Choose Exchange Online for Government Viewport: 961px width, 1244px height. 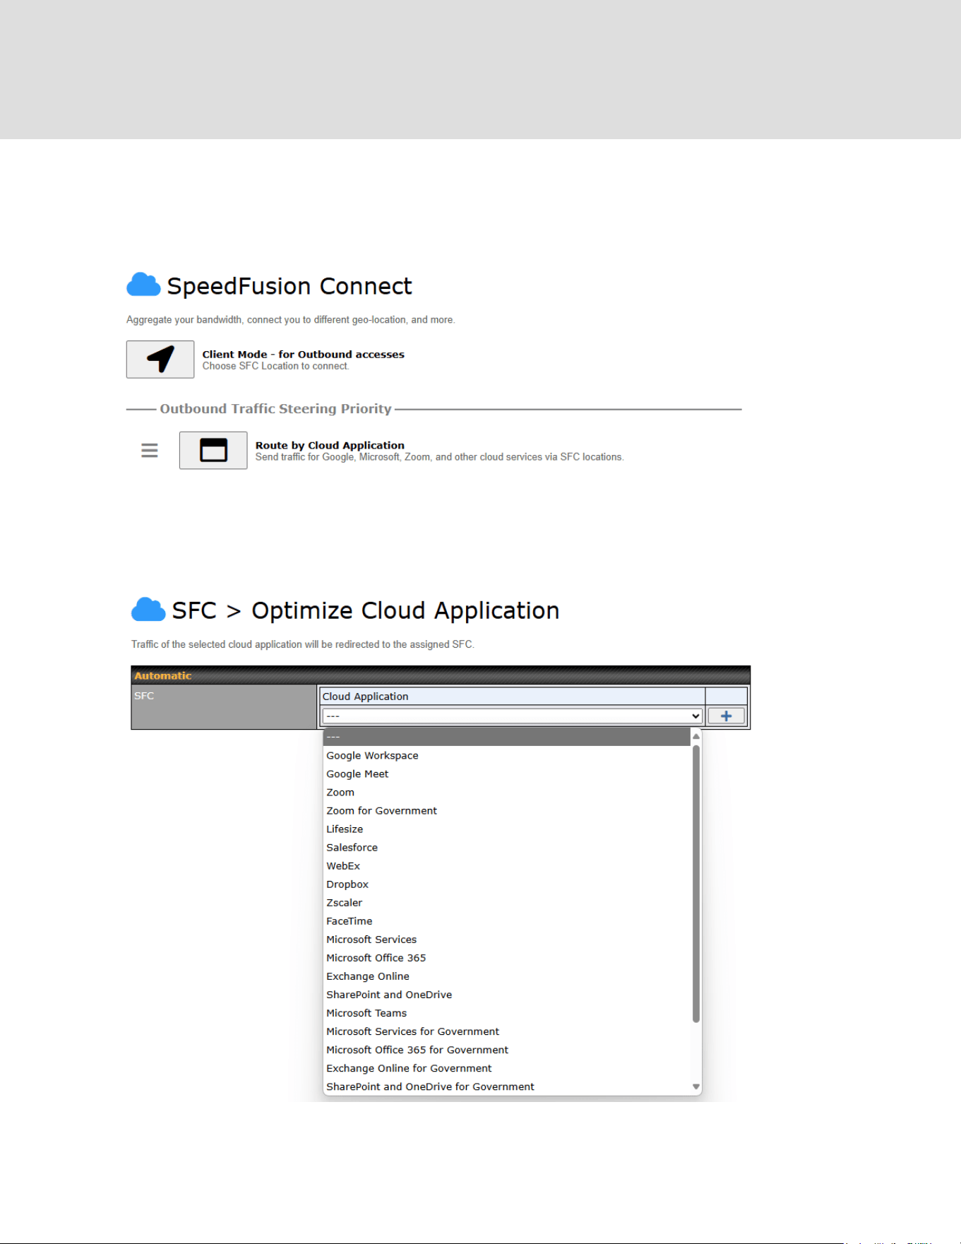(x=506, y=1067)
